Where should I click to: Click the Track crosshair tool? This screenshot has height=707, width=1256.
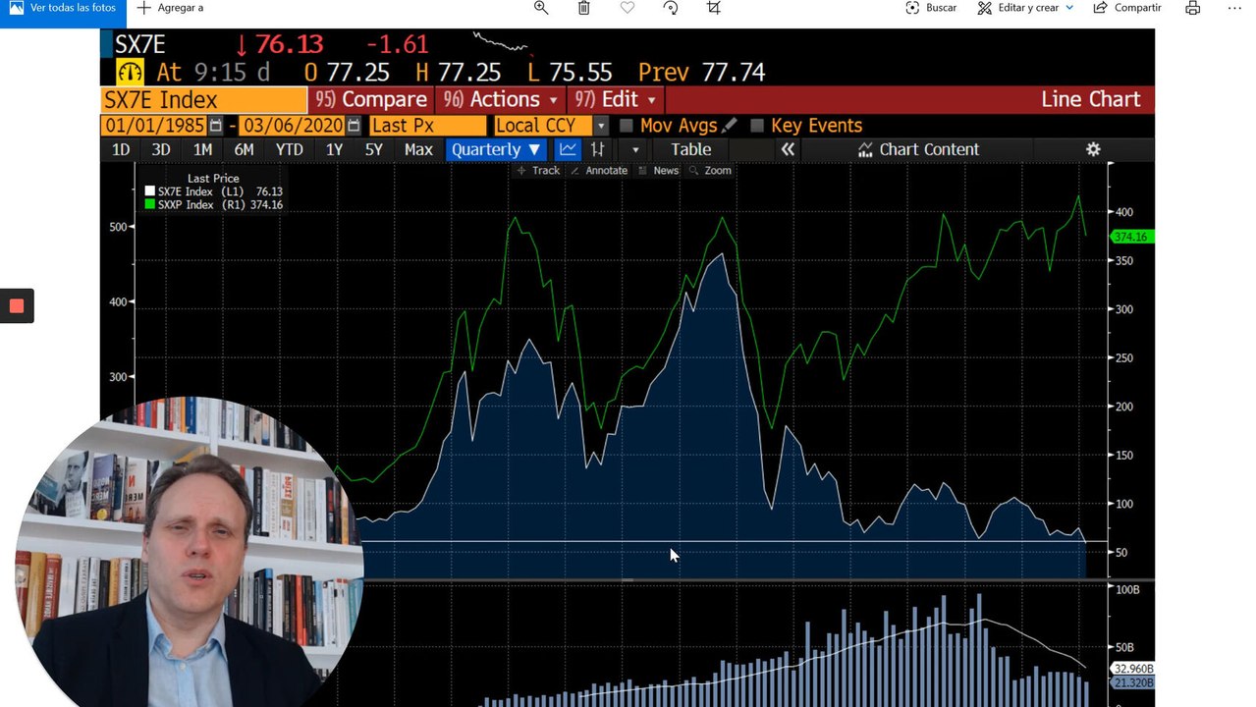(538, 171)
